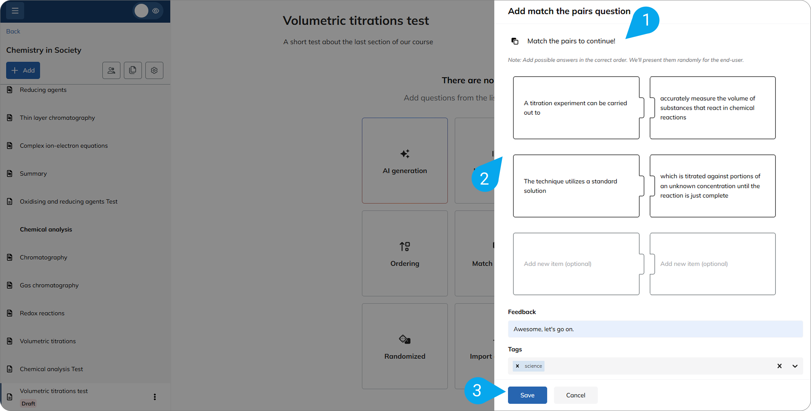The width and height of the screenshot is (811, 411).
Task: Open the Volumetric titrations test options menu
Action: [x=155, y=397]
